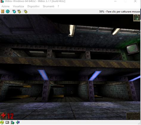Click the green wall monitor in game view
Image resolution: width=141 pixels, height=125 pixels.
133,49
